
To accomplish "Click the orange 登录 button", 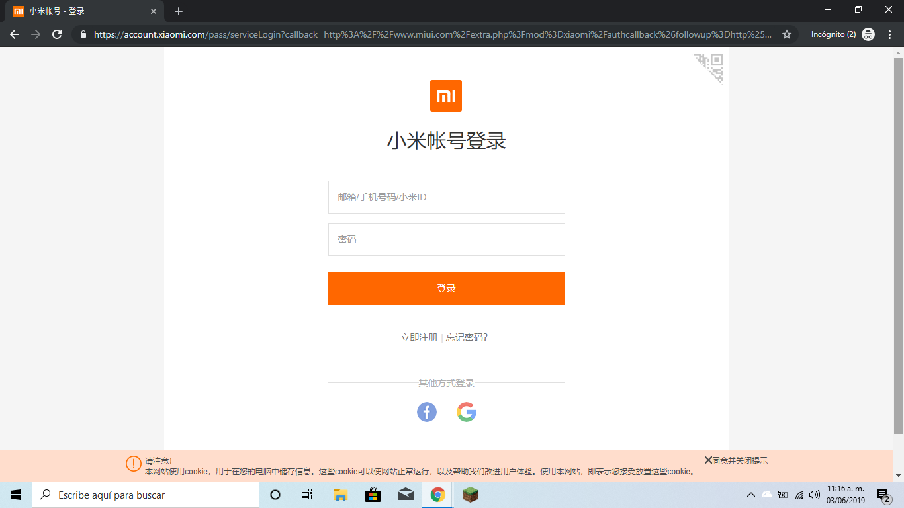I will [x=447, y=288].
